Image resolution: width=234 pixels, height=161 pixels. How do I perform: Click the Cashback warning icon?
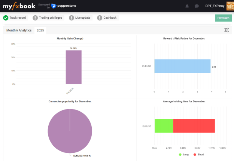click(100, 18)
